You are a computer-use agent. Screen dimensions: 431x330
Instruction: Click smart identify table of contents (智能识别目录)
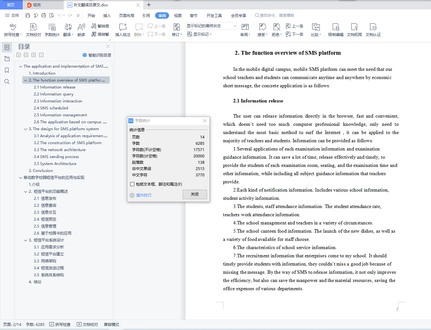coord(97,55)
